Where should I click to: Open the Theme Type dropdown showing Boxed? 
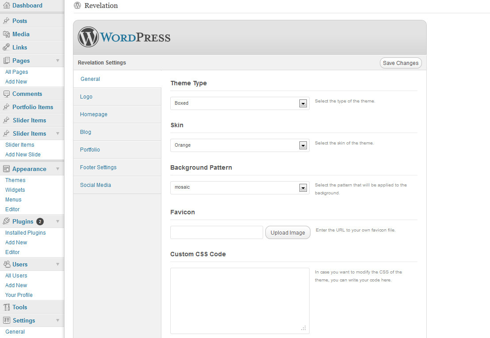click(x=240, y=103)
